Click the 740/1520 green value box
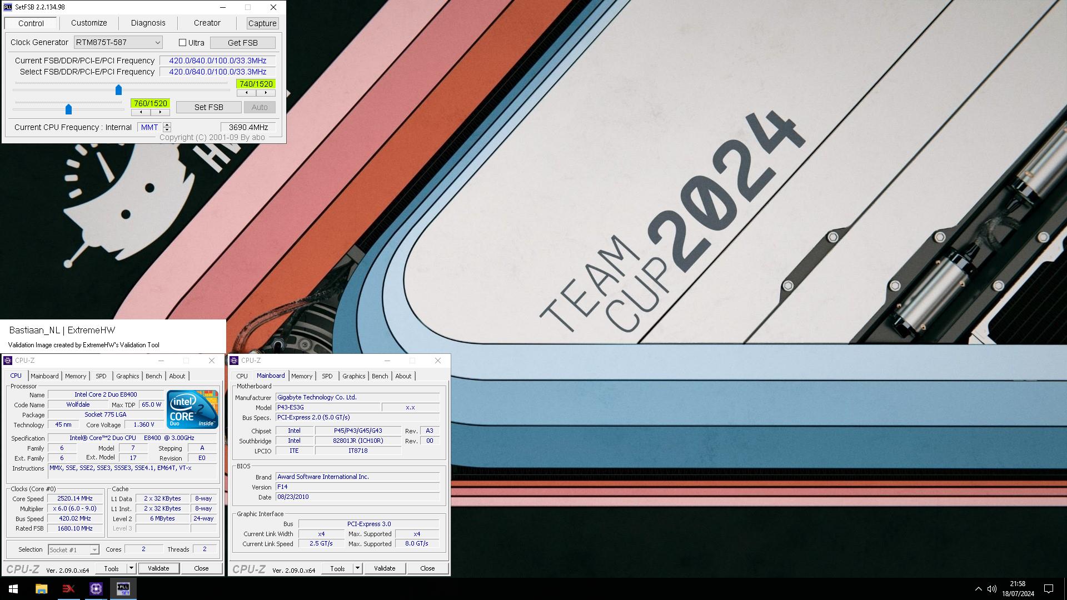 click(256, 84)
